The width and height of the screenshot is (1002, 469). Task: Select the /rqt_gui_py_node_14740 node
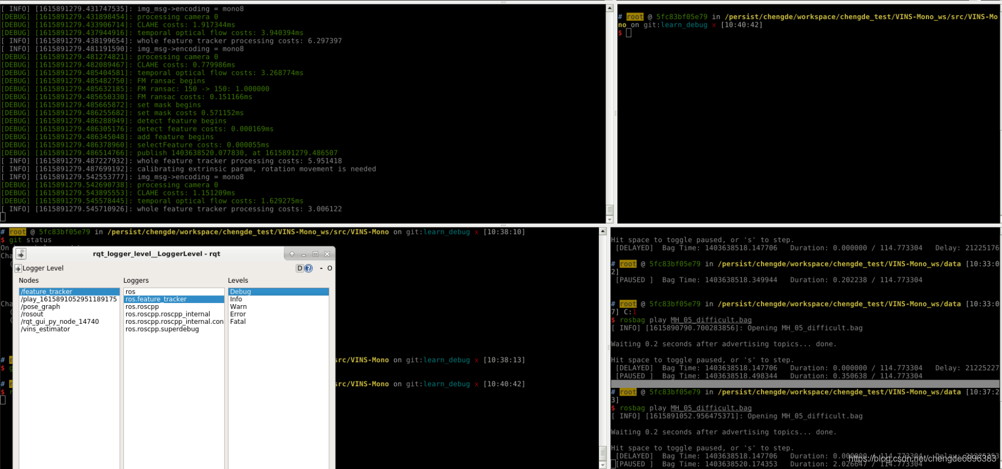(x=69, y=322)
